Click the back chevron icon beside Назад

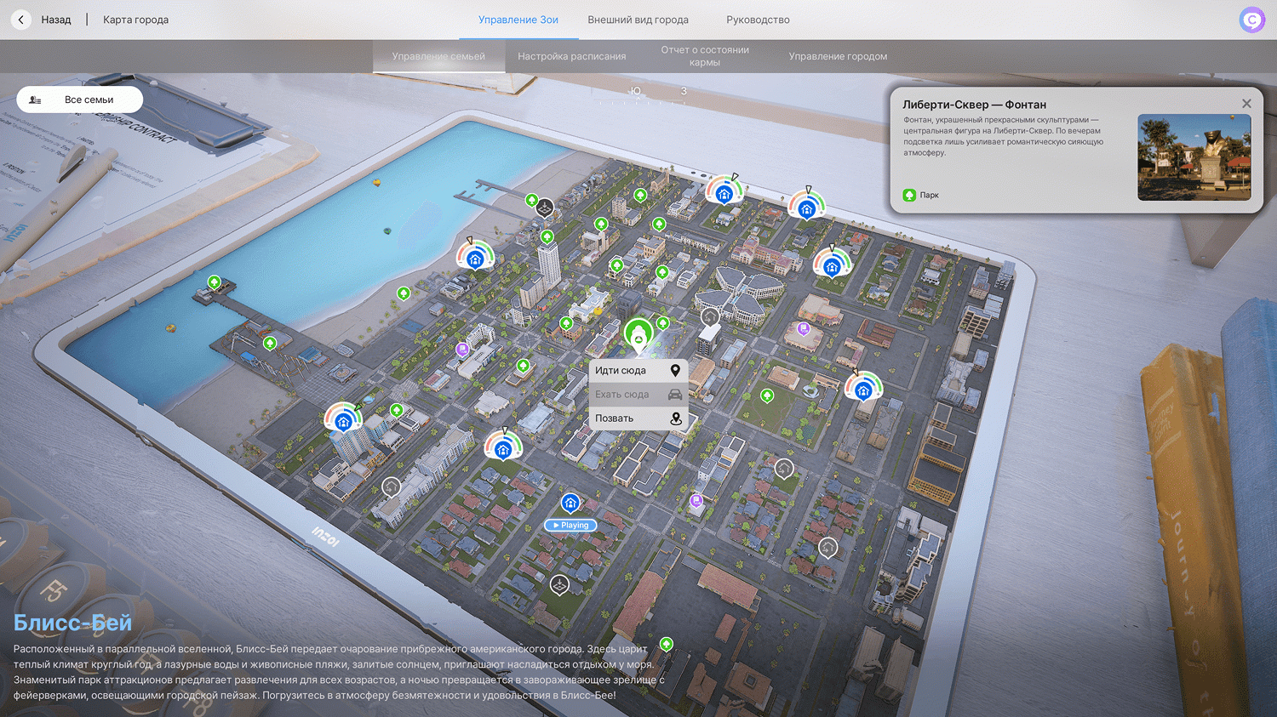pos(21,20)
